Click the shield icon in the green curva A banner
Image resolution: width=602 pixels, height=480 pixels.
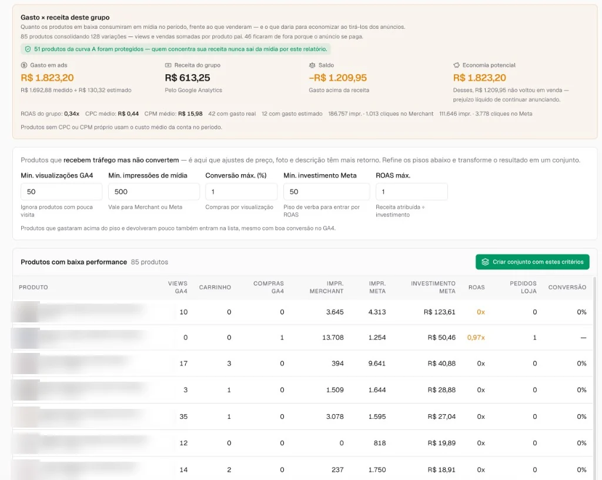coord(28,49)
